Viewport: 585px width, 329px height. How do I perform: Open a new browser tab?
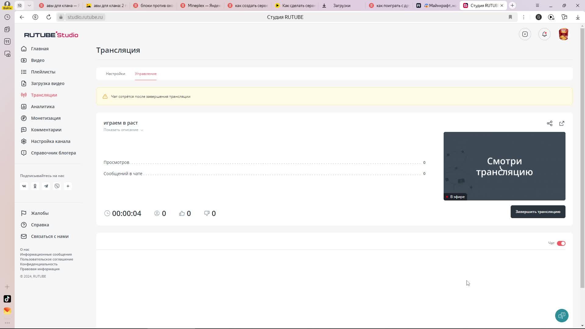512,5
